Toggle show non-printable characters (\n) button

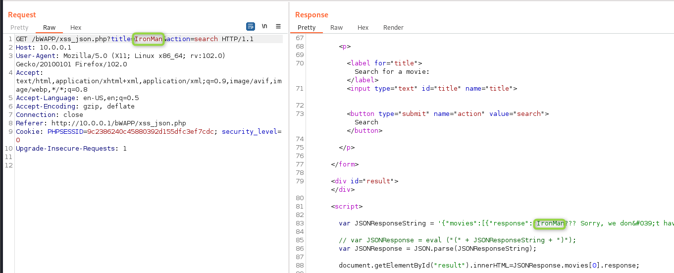click(264, 27)
